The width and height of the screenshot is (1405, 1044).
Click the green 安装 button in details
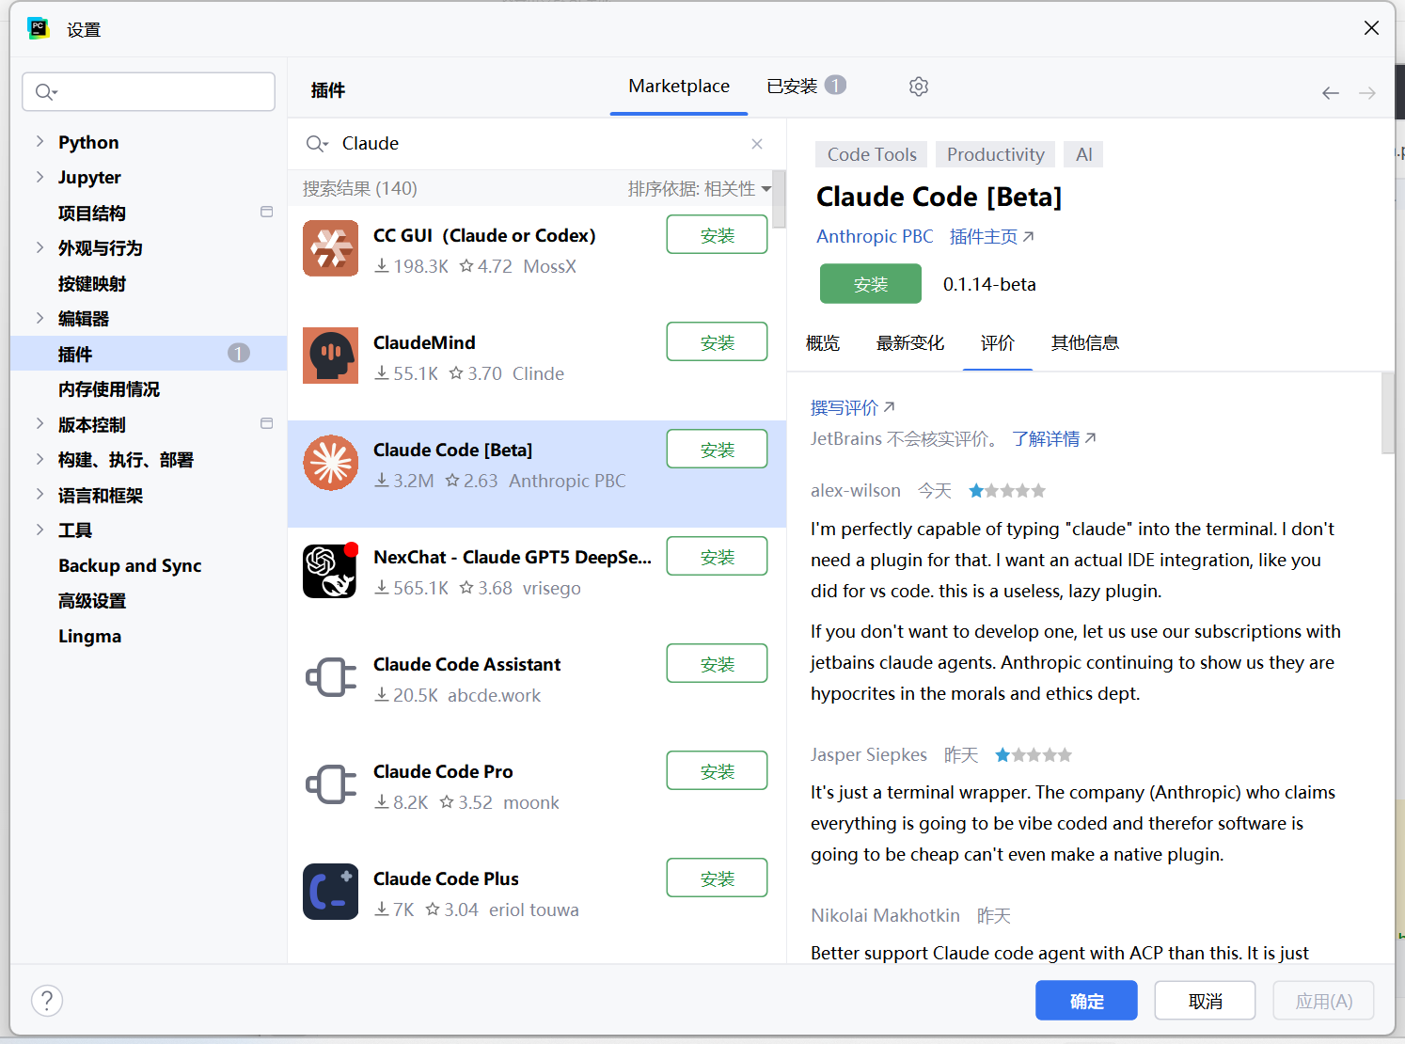(871, 284)
